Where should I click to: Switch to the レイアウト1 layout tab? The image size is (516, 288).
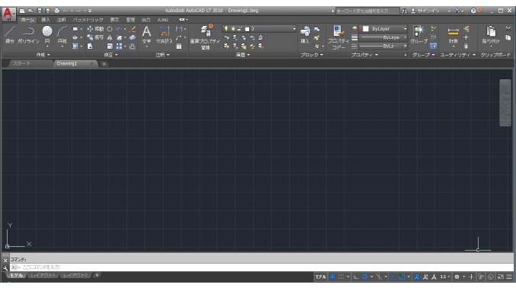(43, 275)
